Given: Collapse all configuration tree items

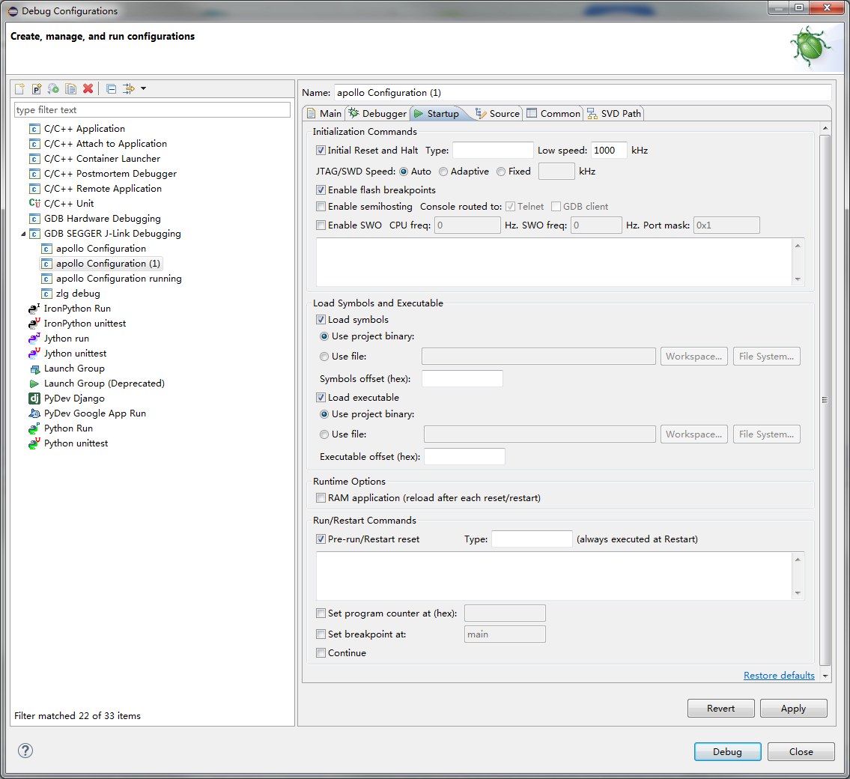Looking at the screenshot, I should click(111, 88).
